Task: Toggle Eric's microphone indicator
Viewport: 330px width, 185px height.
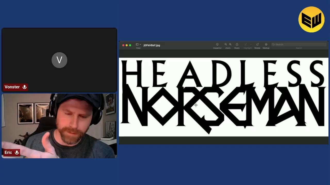Action: pyautogui.click(x=17, y=153)
